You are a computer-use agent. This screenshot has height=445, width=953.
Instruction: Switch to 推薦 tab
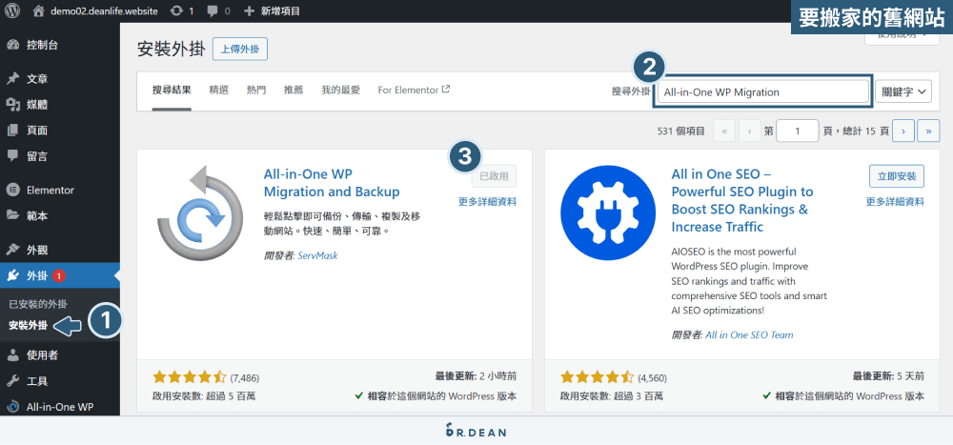pyautogui.click(x=294, y=90)
